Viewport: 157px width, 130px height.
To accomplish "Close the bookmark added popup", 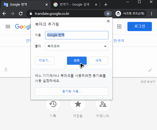I will click(x=108, y=21).
